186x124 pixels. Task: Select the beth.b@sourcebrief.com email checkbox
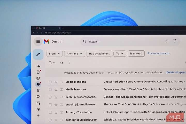50,120
